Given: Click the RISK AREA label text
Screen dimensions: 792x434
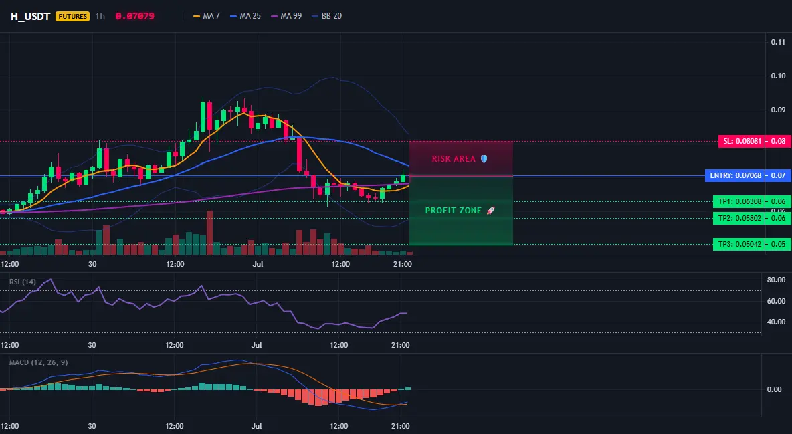Looking at the screenshot, I should pos(454,159).
